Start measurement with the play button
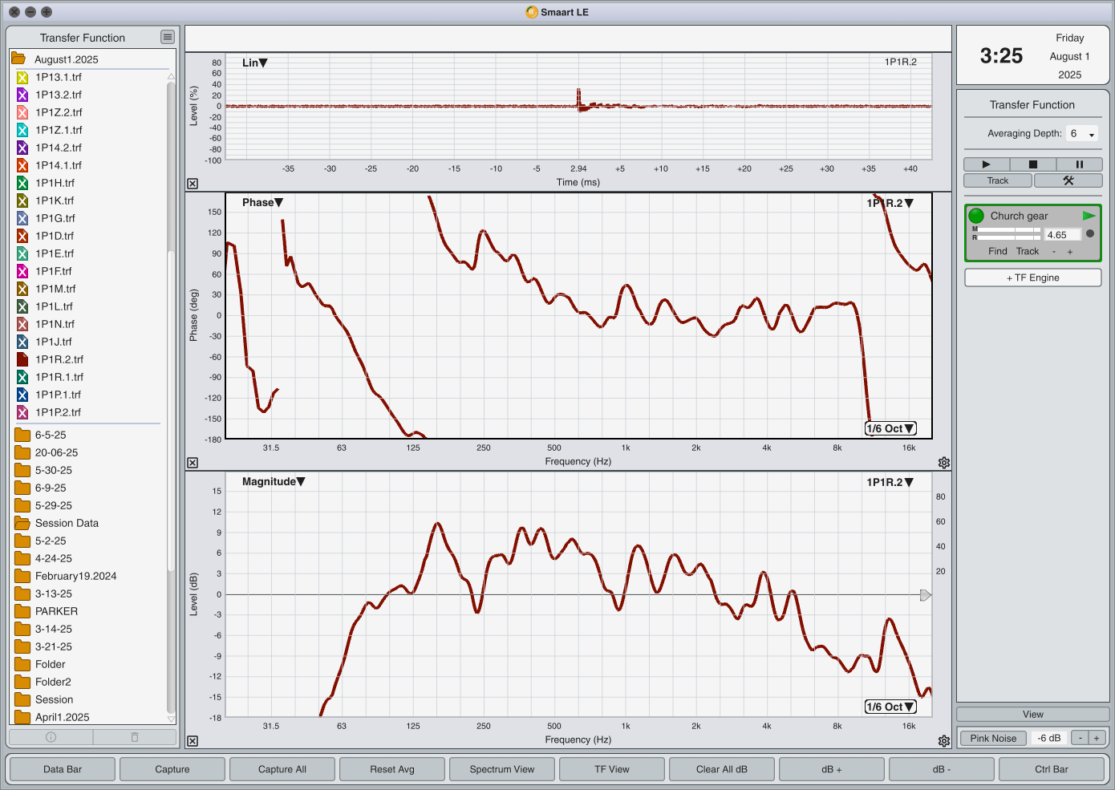 coord(987,164)
